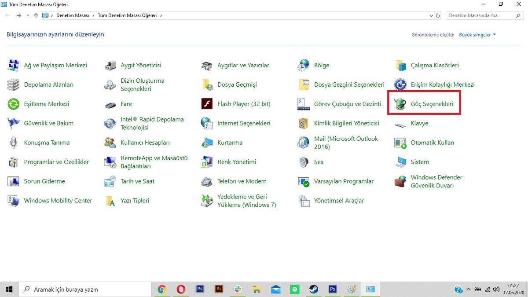Screen dimensions: 528x297
Task: Select Tüm Denetim Masası Öğeleri breadcrumb
Action: click(x=127, y=15)
